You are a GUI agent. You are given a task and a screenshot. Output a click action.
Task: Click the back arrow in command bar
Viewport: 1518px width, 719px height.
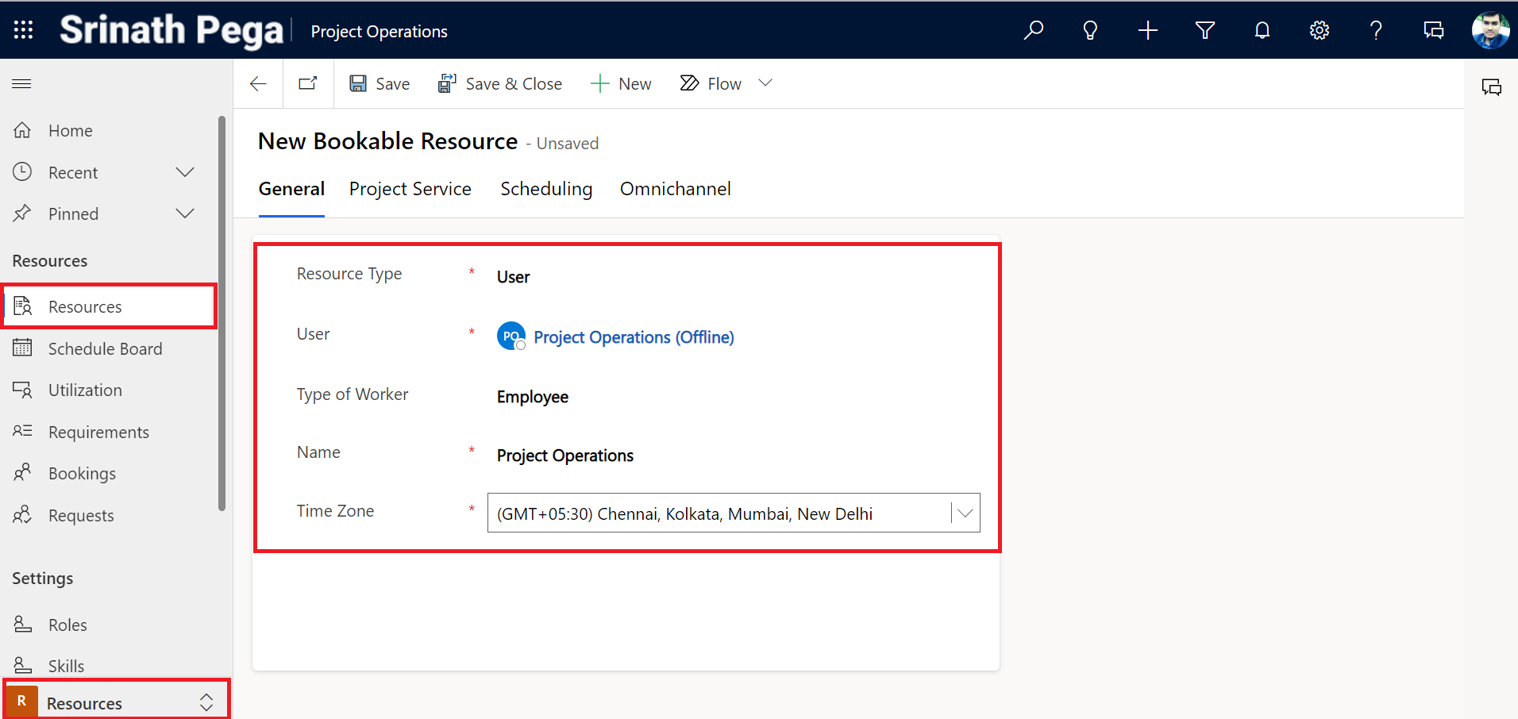coord(258,83)
